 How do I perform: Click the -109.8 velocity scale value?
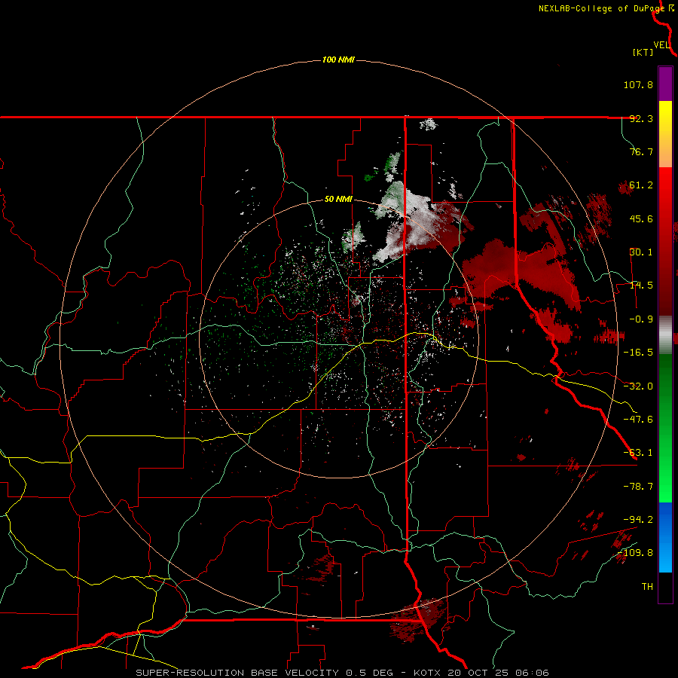(x=635, y=553)
